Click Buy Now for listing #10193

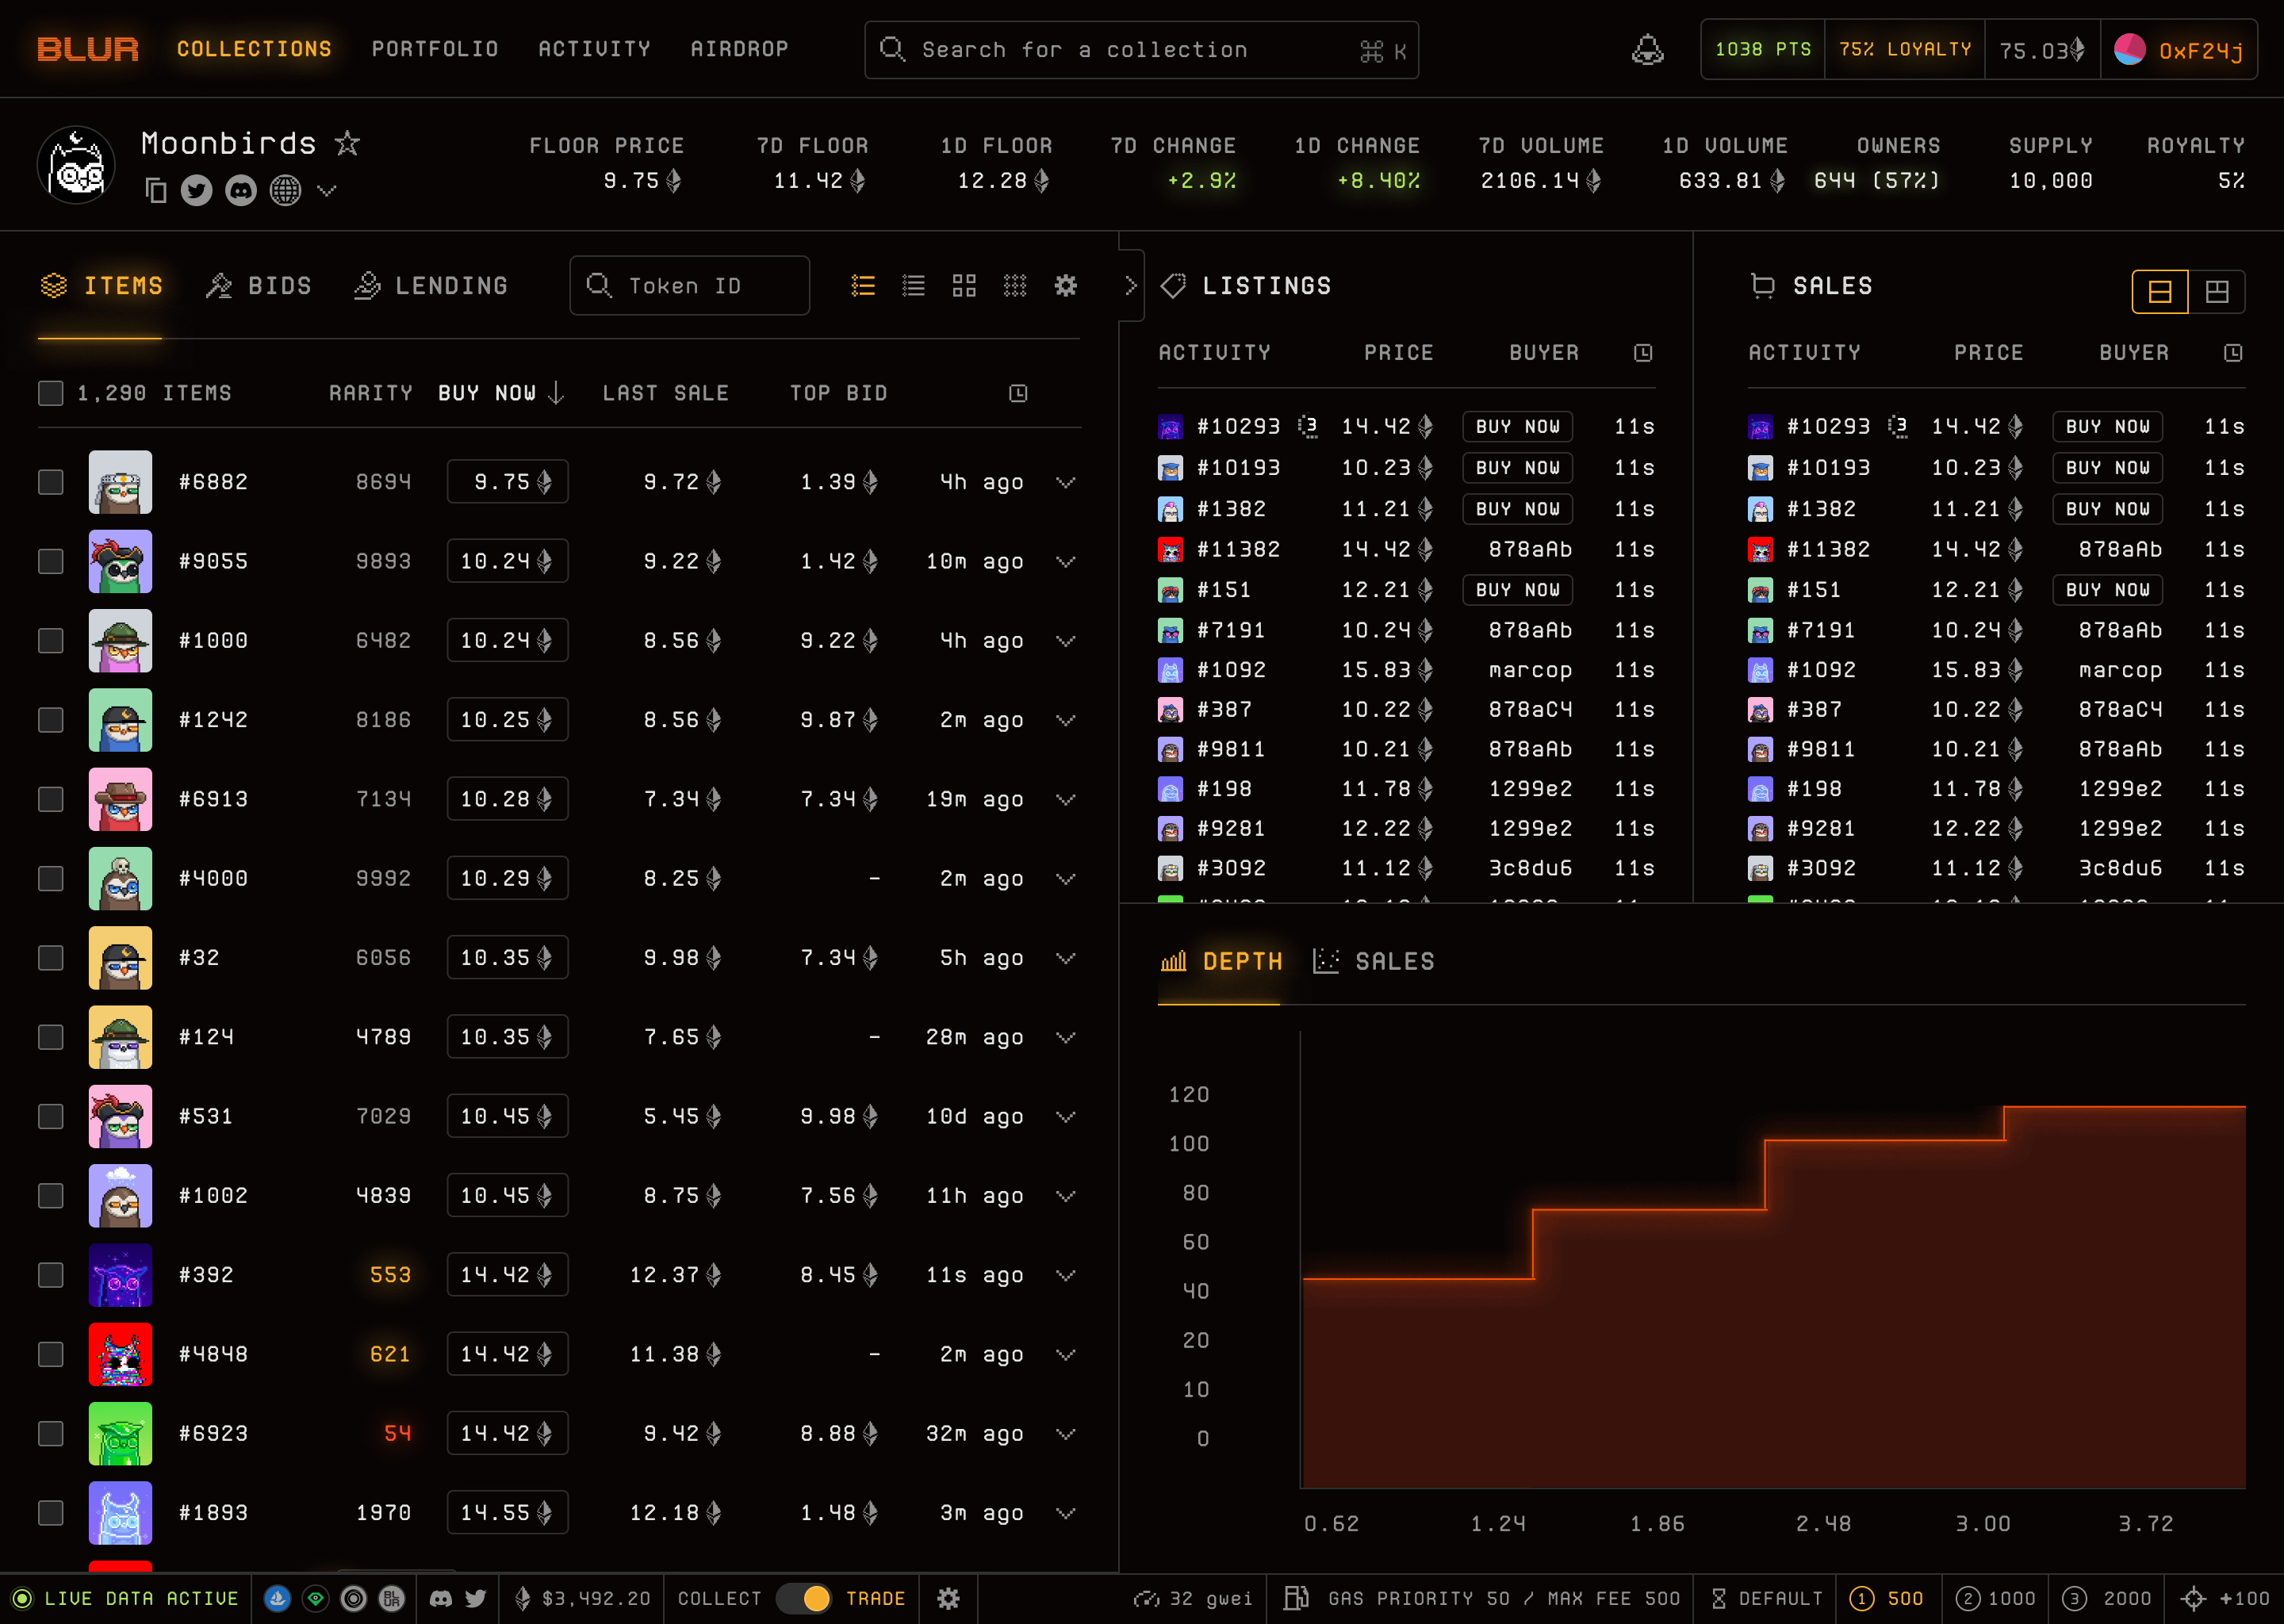(1517, 467)
